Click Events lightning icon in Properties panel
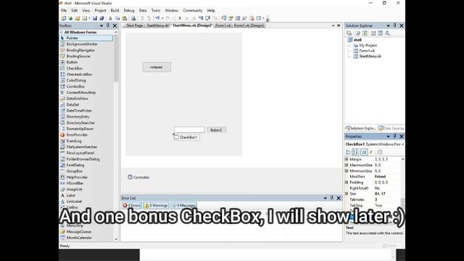 [371, 152]
